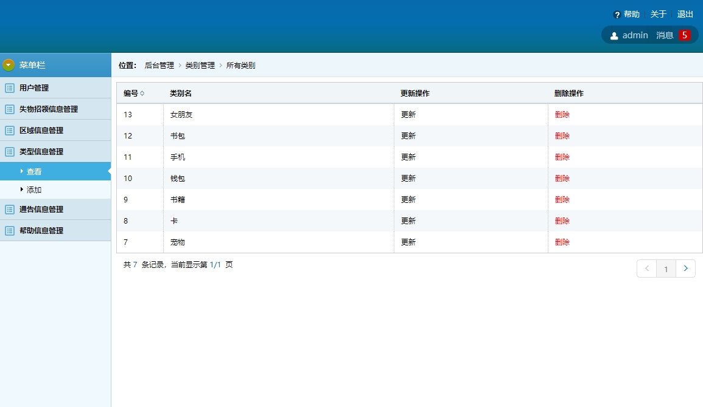This screenshot has width=703, height=407.
Task: Click the 退出 logout link
Action: coord(685,13)
